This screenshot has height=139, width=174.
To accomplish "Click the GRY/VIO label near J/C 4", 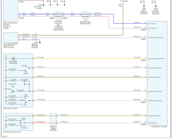I will tap(97, 16).
